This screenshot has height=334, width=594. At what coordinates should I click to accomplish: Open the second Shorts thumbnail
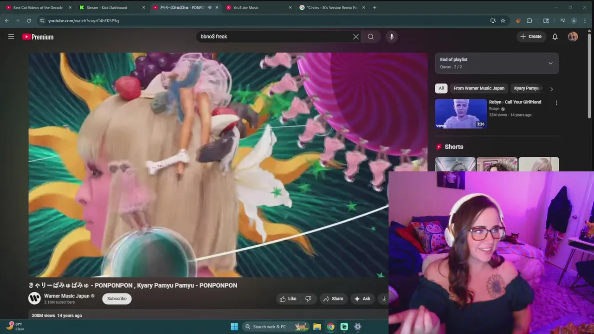pos(497,164)
